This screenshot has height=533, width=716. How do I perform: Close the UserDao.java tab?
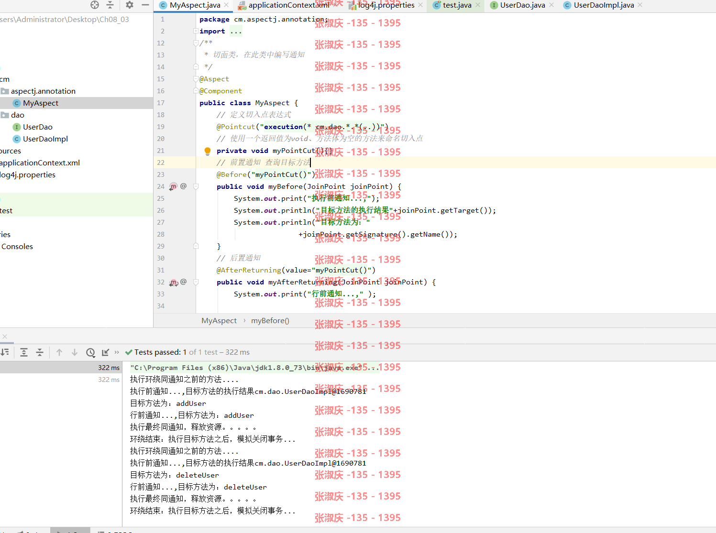(551, 5)
